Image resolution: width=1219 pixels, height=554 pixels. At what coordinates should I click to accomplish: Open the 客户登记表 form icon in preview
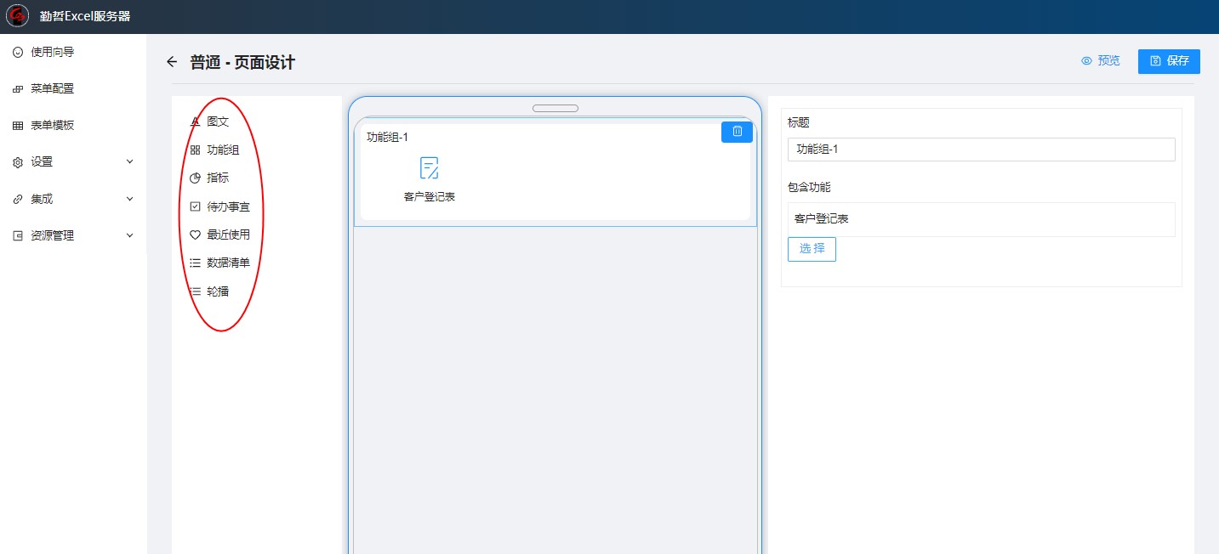coord(429,168)
